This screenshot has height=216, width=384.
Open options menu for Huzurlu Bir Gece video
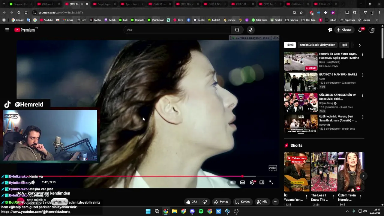363,55
